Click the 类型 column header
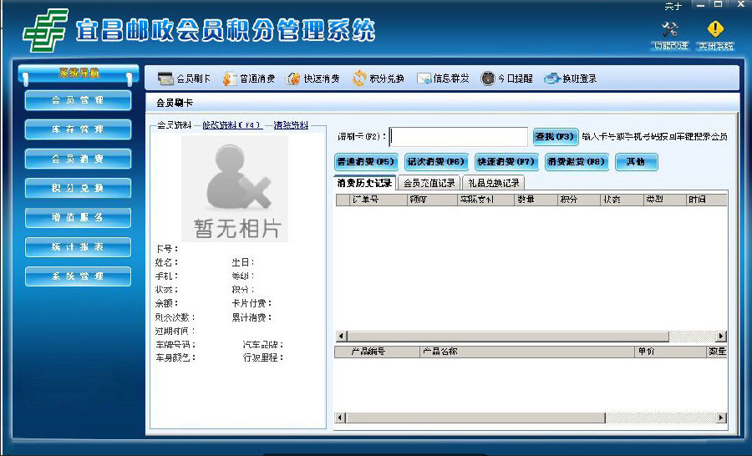Image resolution: width=752 pixels, height=456 pixels. coord(665,200)
